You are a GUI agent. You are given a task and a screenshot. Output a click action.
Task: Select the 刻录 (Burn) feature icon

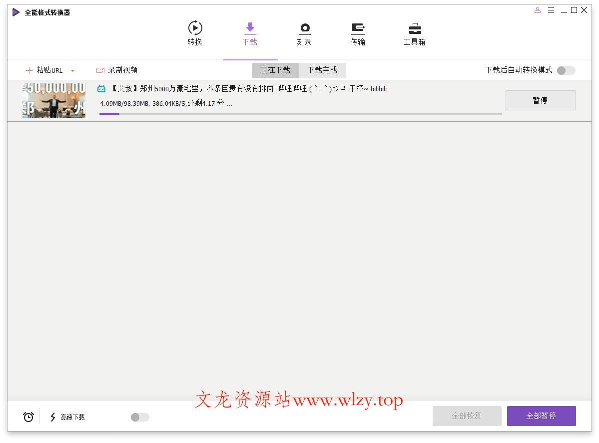click(x=304, y=28)
